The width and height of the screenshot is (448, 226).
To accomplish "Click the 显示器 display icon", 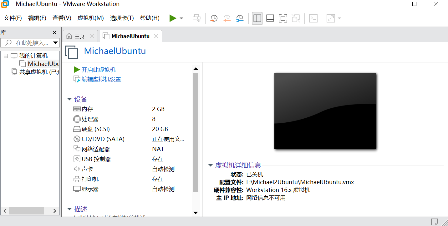I will click(x=77, y=189).
